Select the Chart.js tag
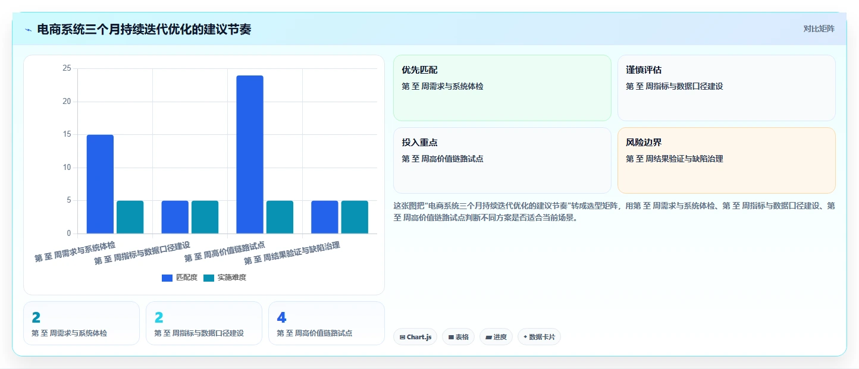Screen dimensions: 859x369 (x=415, y=337)
